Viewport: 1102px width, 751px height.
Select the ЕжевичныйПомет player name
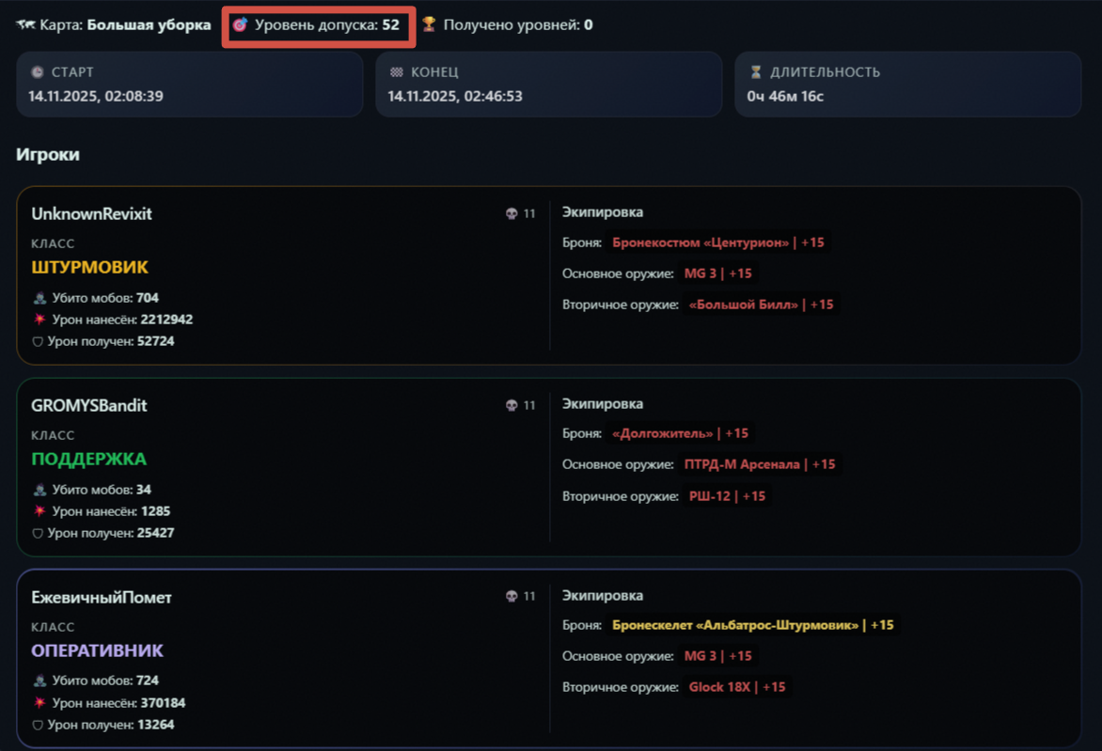(102, 598)
